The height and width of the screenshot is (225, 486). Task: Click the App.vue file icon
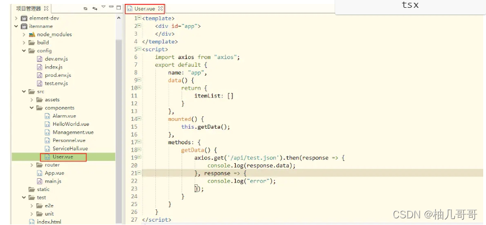(39, 173)
